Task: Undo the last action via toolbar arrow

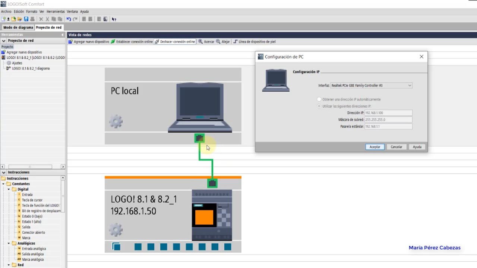Action: coord(69,19)
